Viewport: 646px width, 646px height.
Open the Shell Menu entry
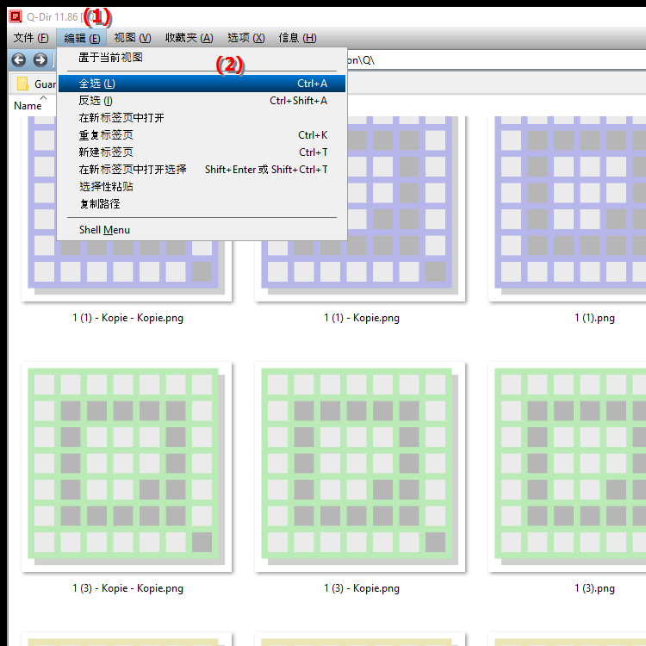pyautogui.click(x=104, y=230)
